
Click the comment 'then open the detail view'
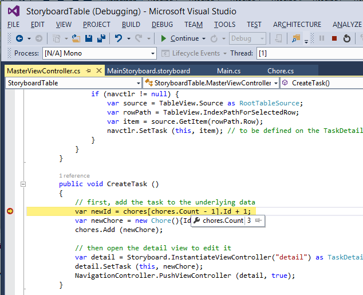click(153, 248)
